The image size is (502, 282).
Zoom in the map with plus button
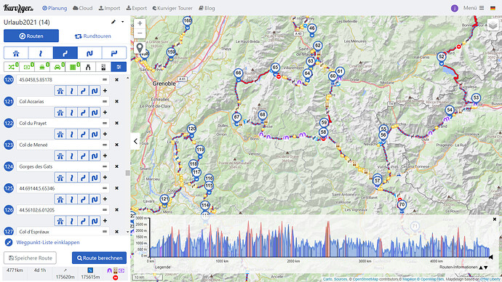click(140, 23)
